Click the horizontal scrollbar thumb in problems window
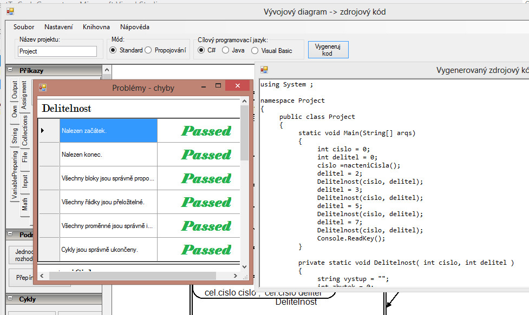Viewport: 529px width, 315px height. (132, 276)
